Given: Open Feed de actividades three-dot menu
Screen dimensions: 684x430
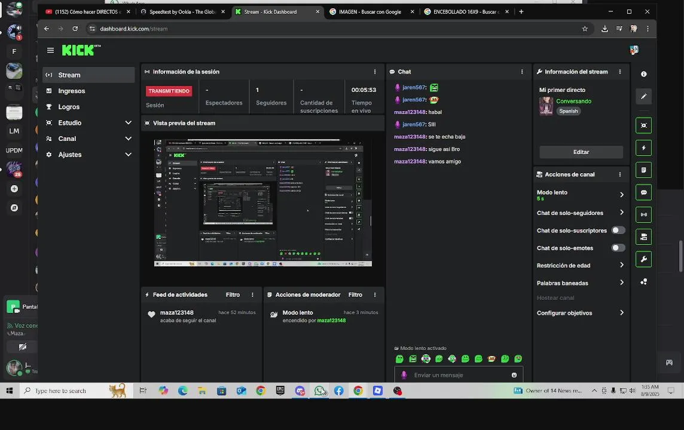Looking at the screenshot, I should click(252, 295).
